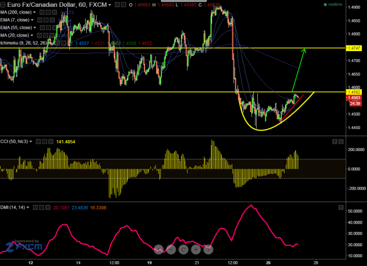Screen dimensions: 367x266
Task: Click the Ichimoku value 1.4672
Action: tap(145, 43)
